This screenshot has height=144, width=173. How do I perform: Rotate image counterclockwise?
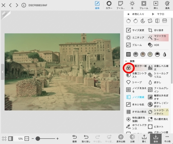pyautogui.click(x=128, y=21)
